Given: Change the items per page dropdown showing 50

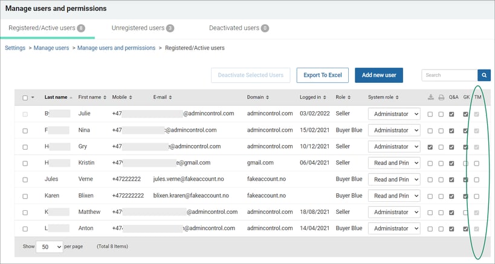Looking at the screenshot, I should (x=50, y=247).
